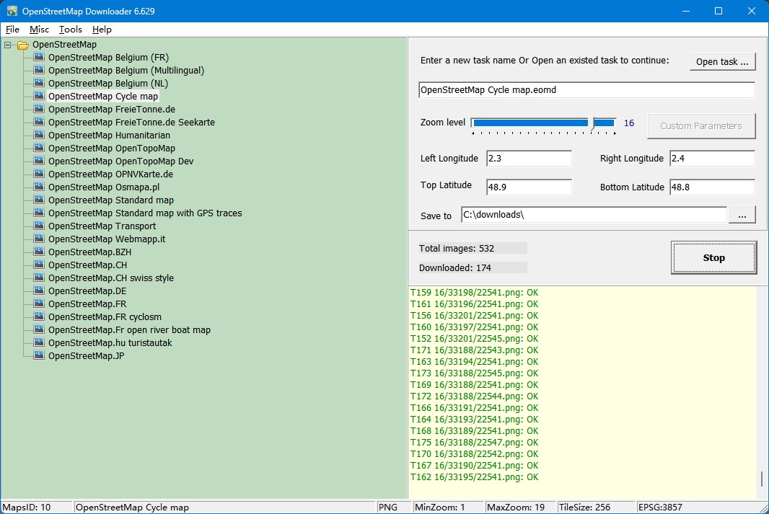
Task: Click the icon beside OpenStreetMap Humanitarian
Action: click(x=39, y=135)
